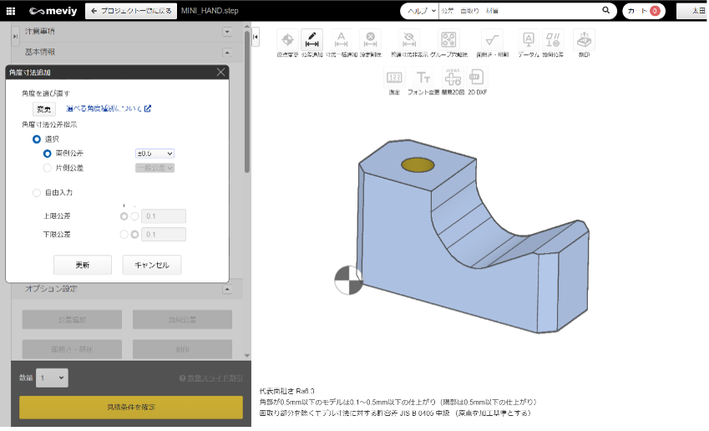
Task: Click the 2D DXF export icon
Action: [x=477, y=78]
